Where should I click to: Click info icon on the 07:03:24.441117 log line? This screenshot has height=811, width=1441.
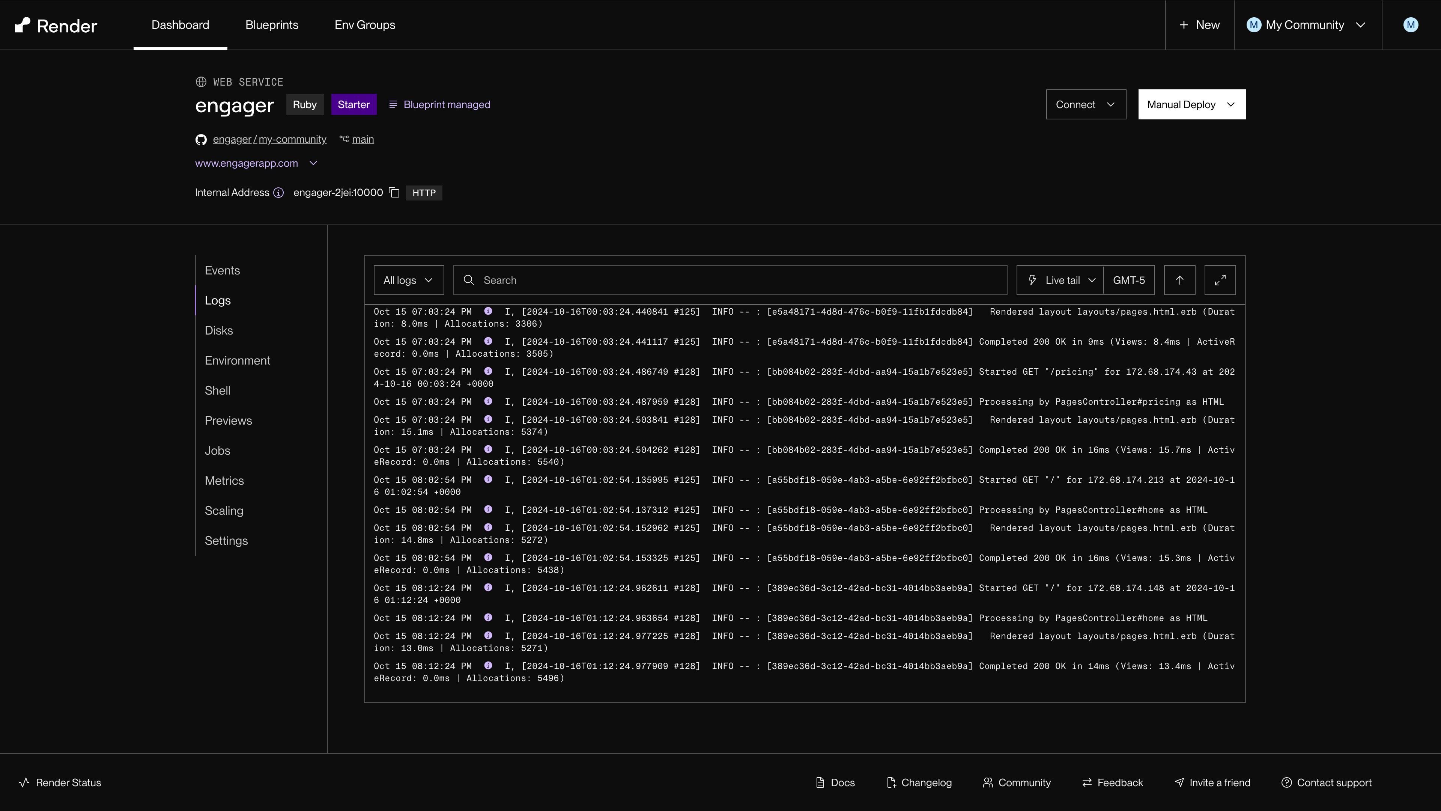[488, 341]
